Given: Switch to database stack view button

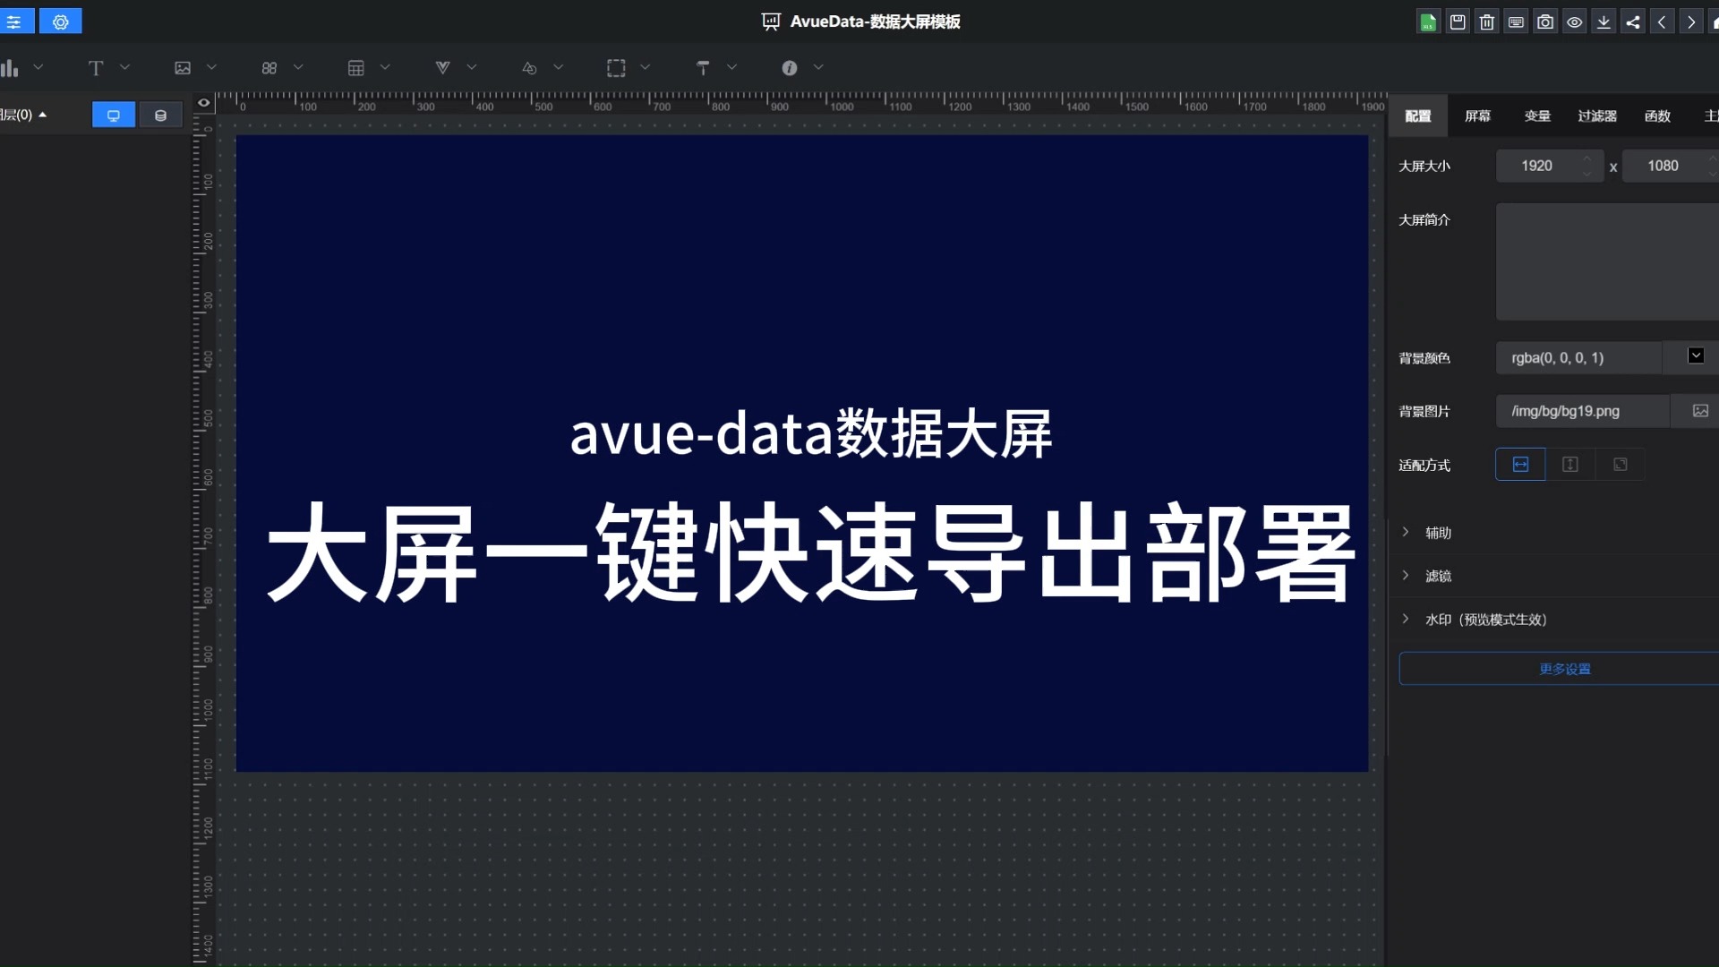Looking at the screenshot, I should [161, 116].
